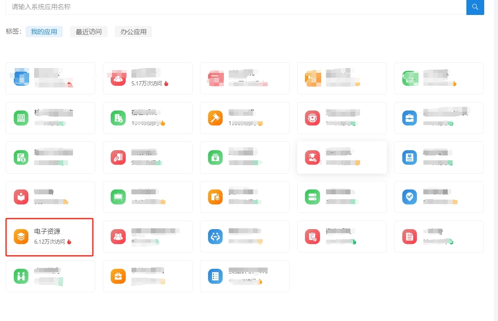Open the green server stack app icon

pos(312,197)
